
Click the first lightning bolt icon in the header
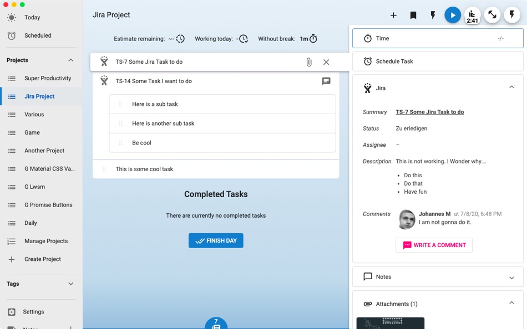coord(433,15)
